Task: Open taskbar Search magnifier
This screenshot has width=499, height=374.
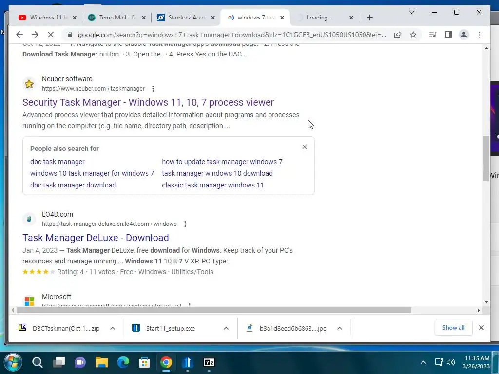Action: point(37,362)
